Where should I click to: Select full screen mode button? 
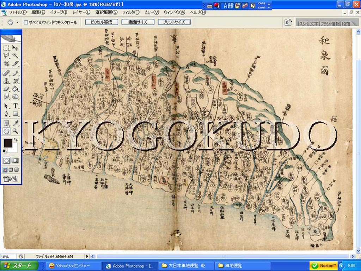(16, 170)
